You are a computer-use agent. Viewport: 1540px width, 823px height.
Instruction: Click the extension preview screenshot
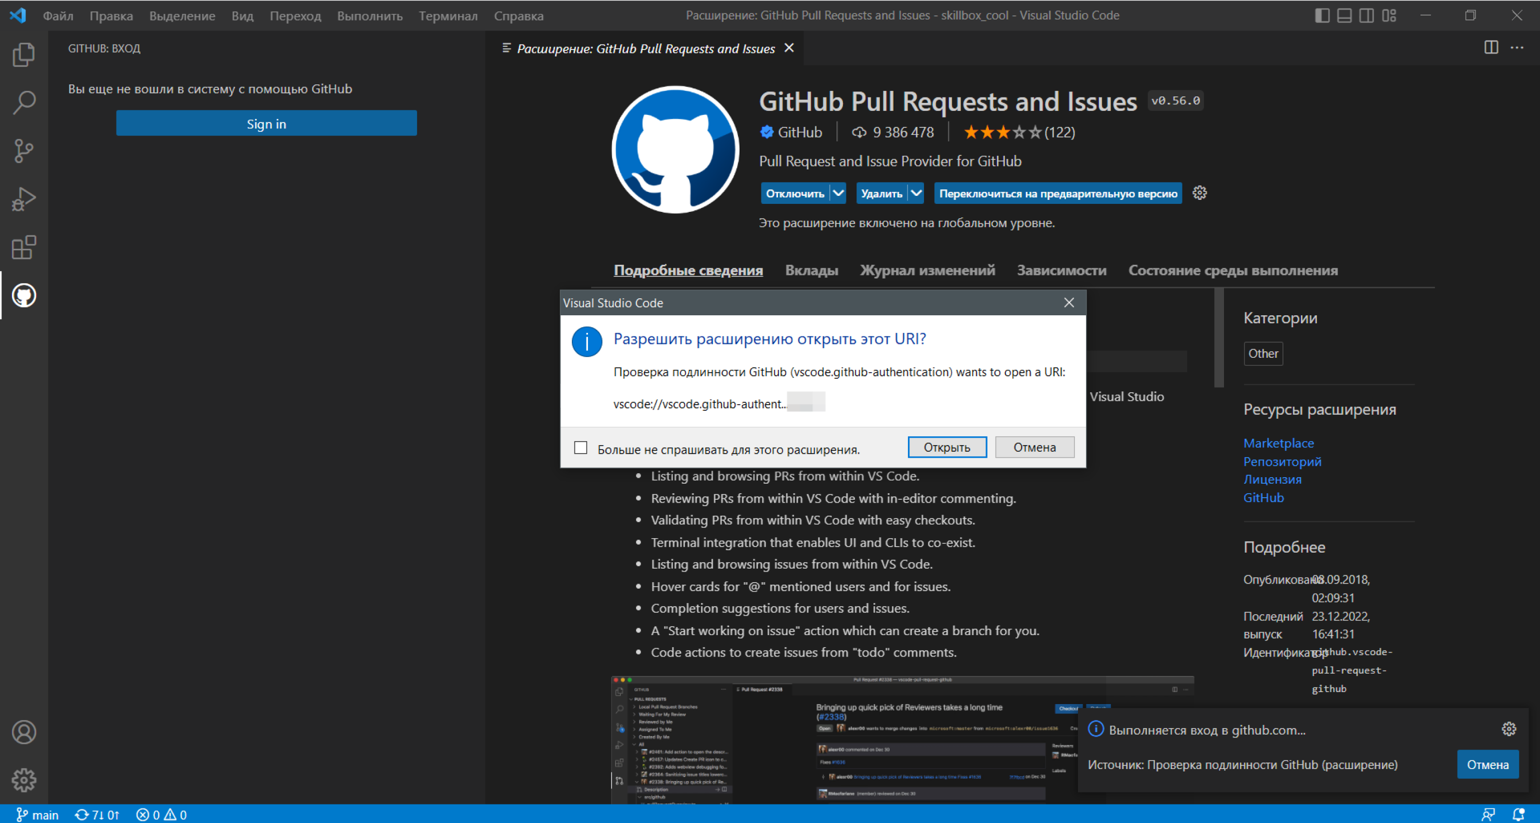(x=902, y=740)
